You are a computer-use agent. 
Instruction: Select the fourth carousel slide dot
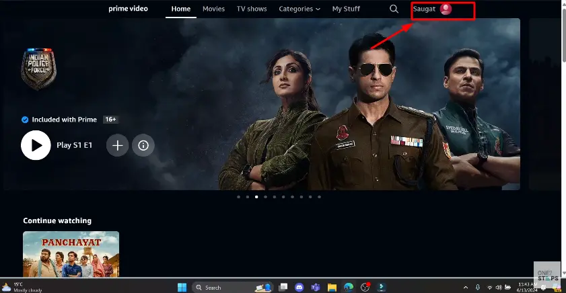pyautogui.click(x=265, y=197)
